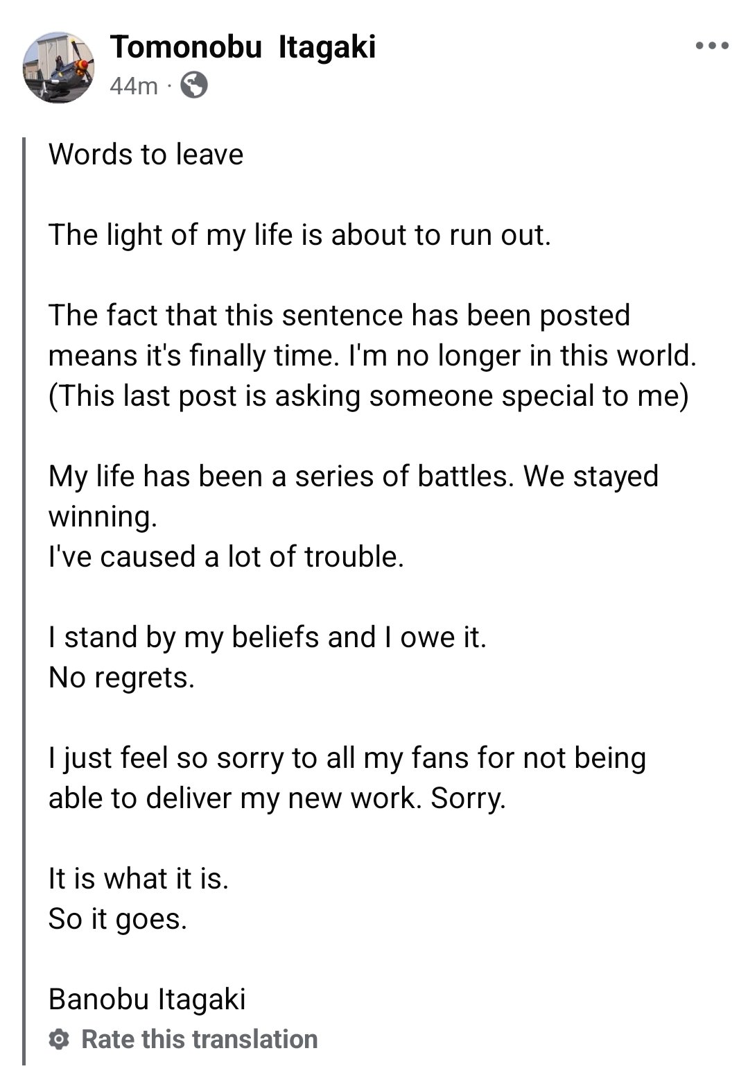The image size is (748, 1071).
Task: Click the 44m post timestamp
Action: (133, 86)
